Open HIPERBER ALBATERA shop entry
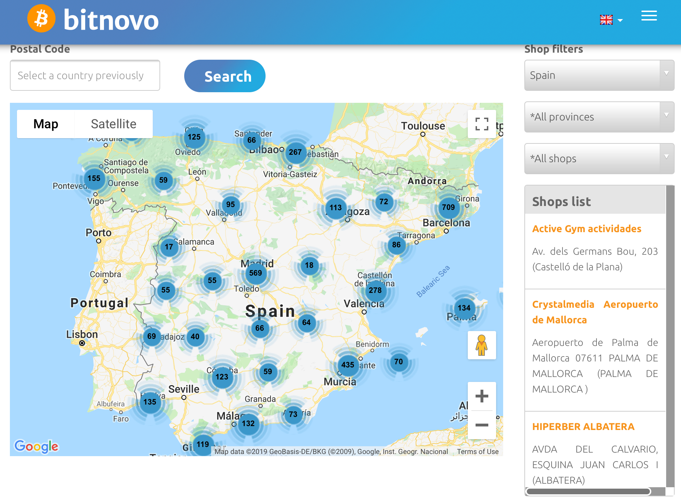Screen dimensions: 681x501 pos(583,427)
